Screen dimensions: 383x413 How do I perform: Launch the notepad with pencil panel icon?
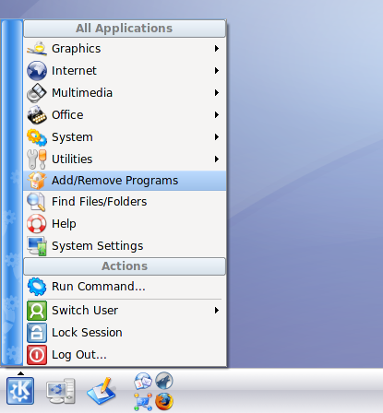pos(102,391)
